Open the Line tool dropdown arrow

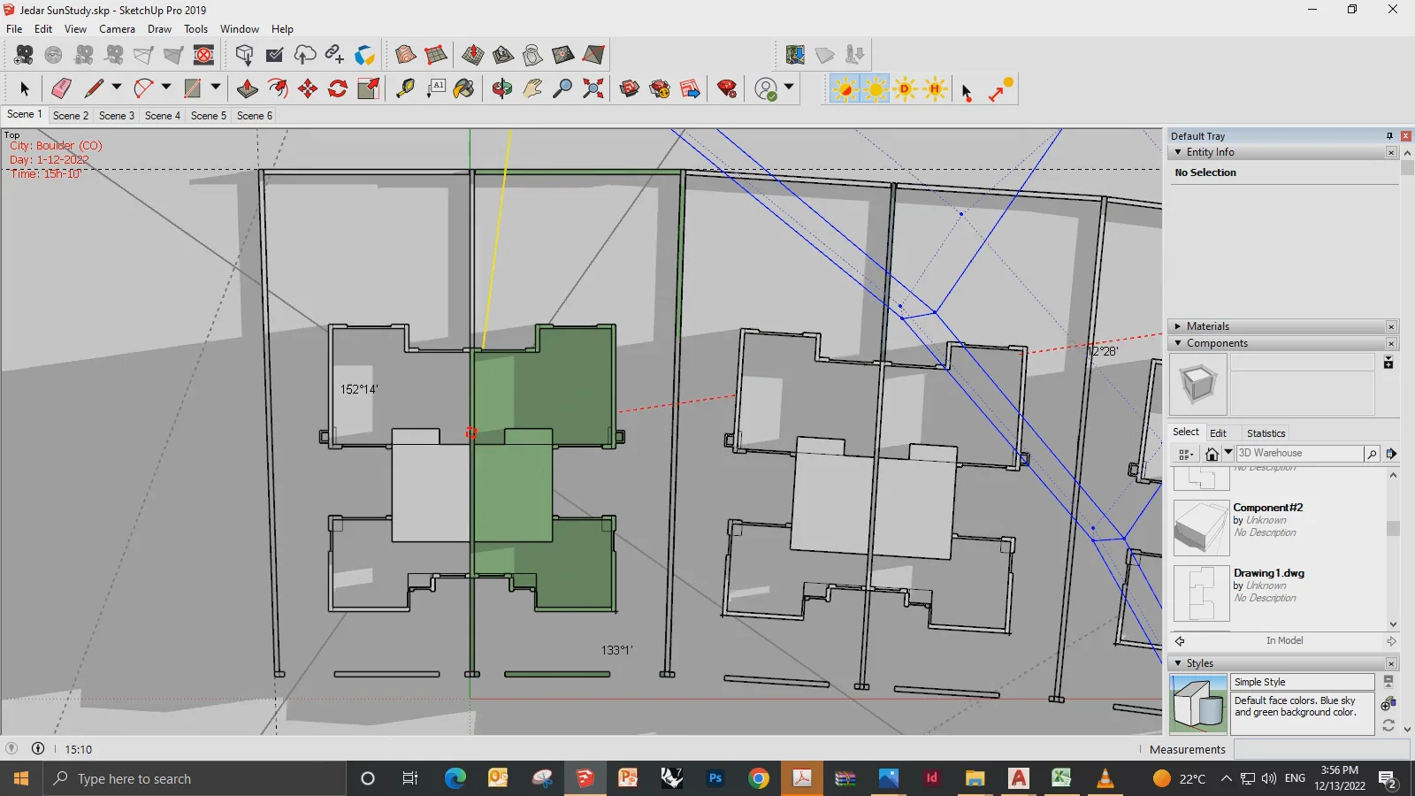point(116,87)
